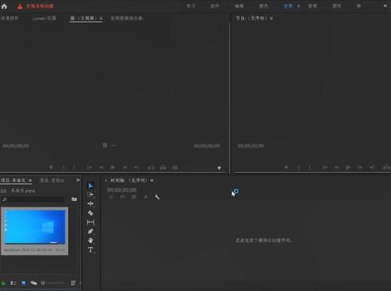391x291 pixels.
Task: Select the Razor tool
Action: pos(91,213)
